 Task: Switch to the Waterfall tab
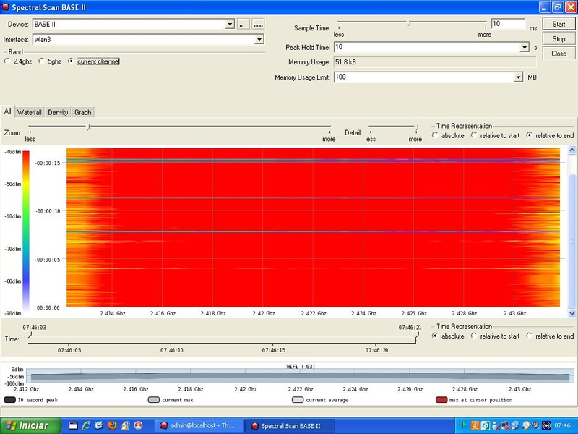[30, 112]
